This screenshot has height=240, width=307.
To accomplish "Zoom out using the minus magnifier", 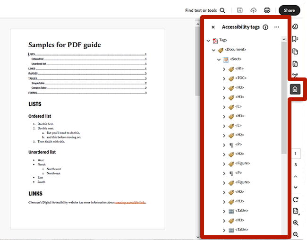I will tap(296, 234).
